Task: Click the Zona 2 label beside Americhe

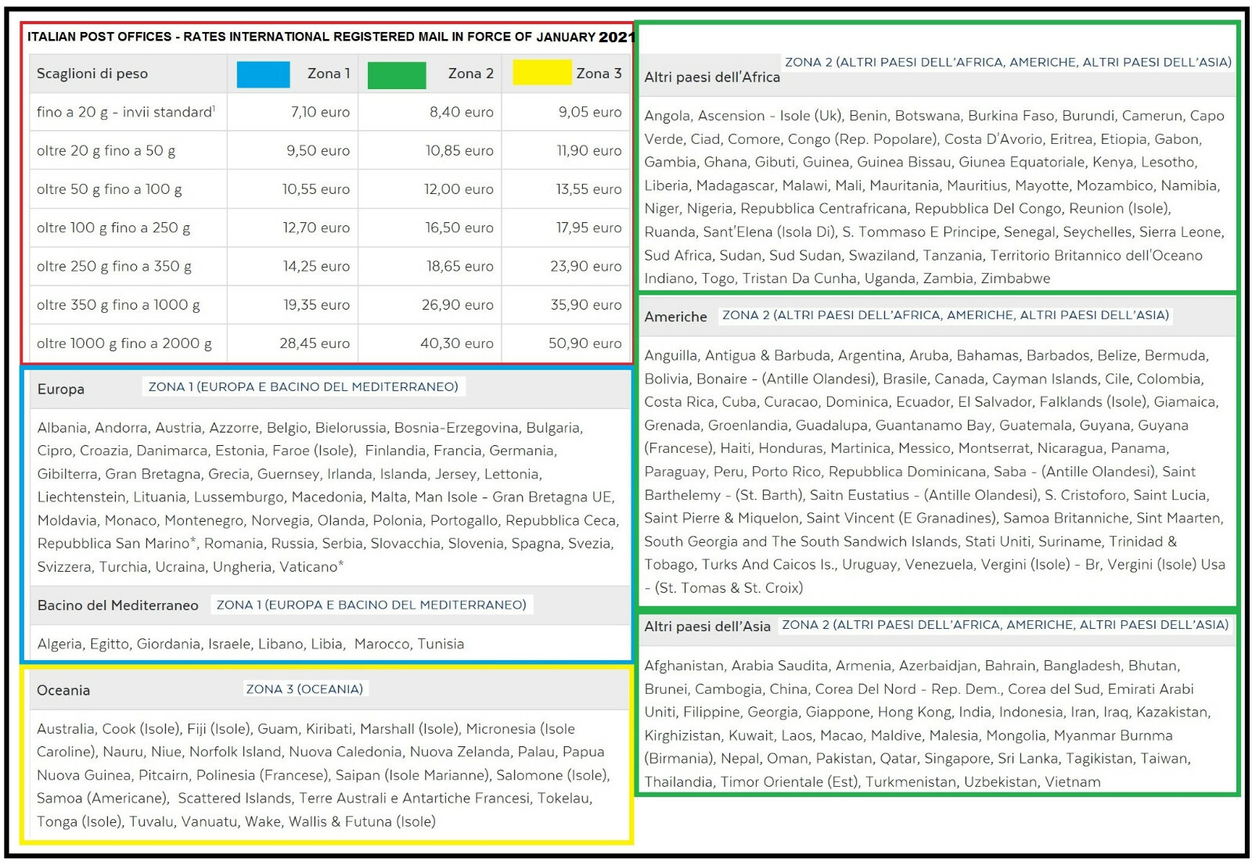Action: (x=945, y=315)
